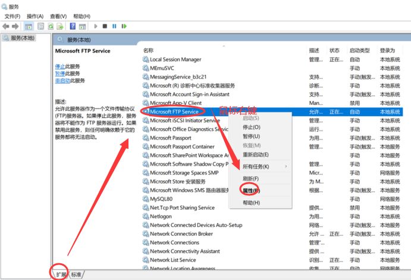Click the 停止 service link
Screen dimensions: 411x280
click(60, 66)
